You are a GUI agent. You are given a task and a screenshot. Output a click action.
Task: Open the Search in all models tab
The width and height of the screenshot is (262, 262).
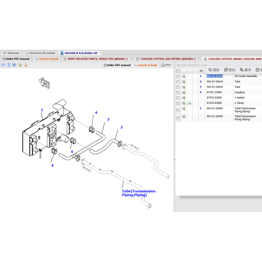pos(40,53)
